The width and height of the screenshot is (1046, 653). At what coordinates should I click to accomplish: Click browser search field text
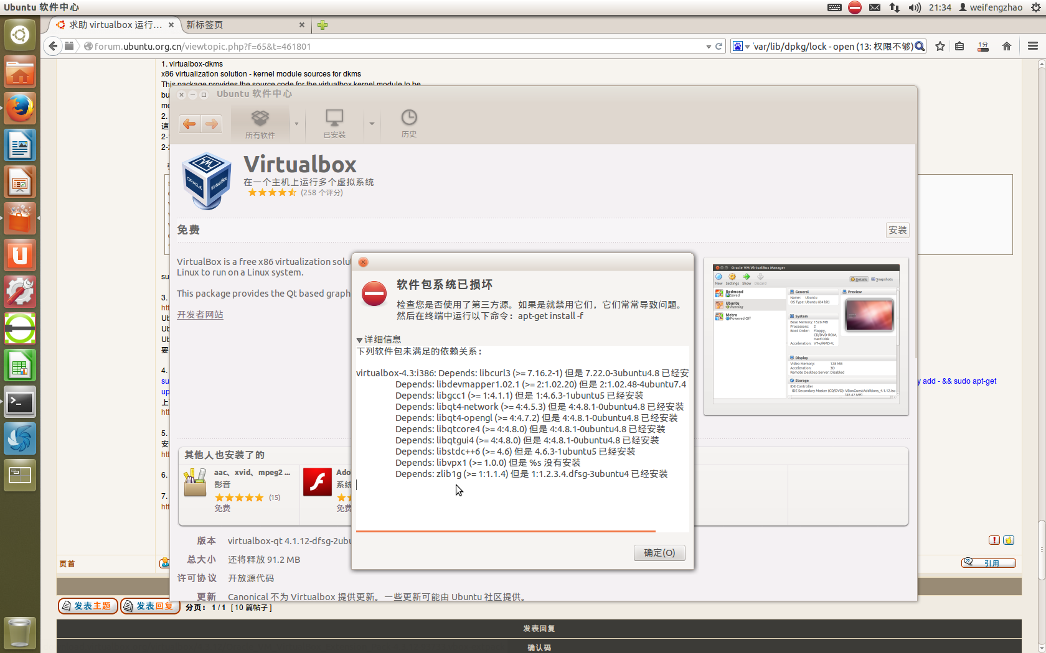tap(832, 46)
